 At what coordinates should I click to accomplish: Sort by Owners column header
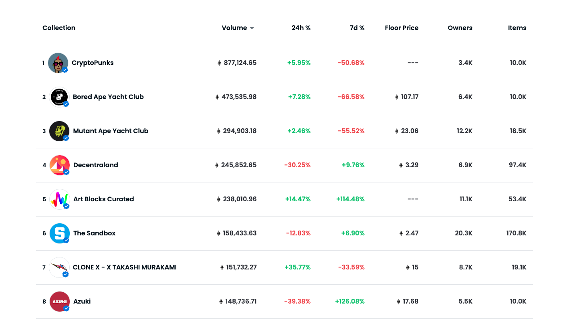460,28
